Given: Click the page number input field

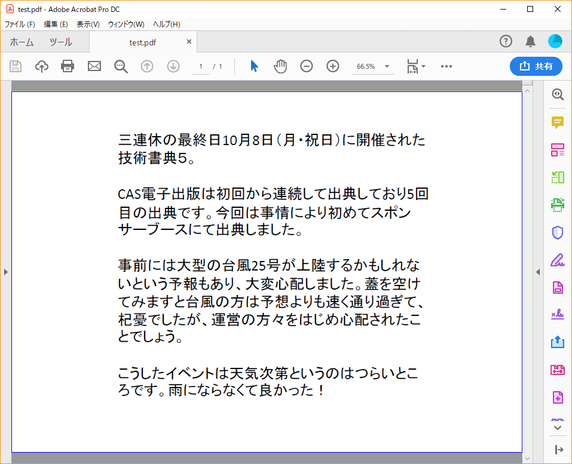Looking at the screenshot, I should 201,66.
